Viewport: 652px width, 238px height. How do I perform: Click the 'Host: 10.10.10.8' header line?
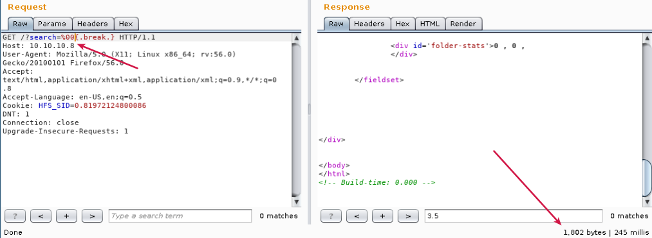38,46
